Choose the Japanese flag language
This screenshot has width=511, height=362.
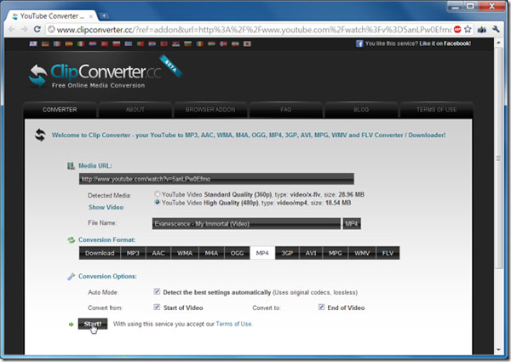(x=247, y=43)
